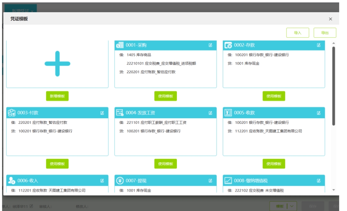347x211 pixels.
Task: Click the 0003-付款 template icon
Action: click(x=11, y=113)
